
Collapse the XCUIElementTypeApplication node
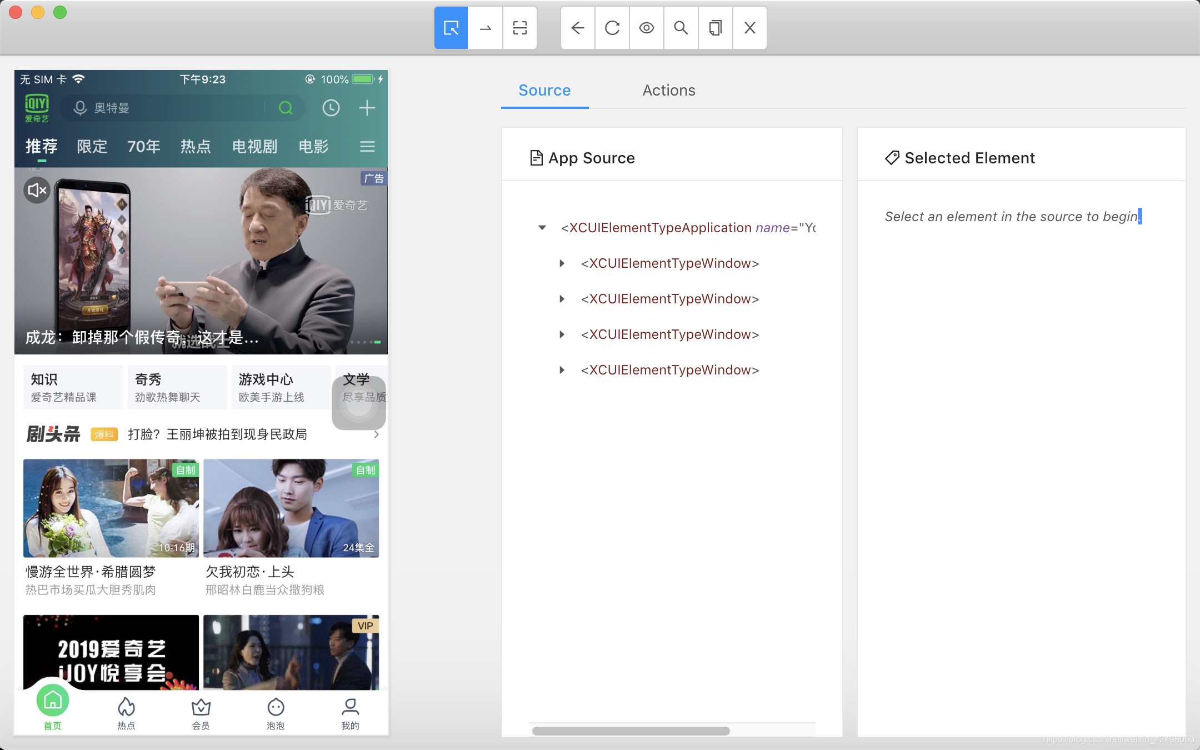[x=542, y=228]
